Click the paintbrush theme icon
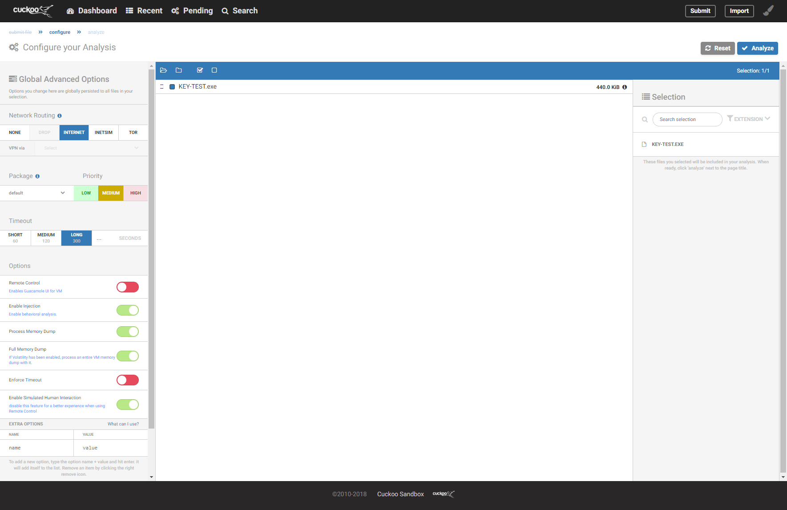787x510 pixels. (768, 11)
